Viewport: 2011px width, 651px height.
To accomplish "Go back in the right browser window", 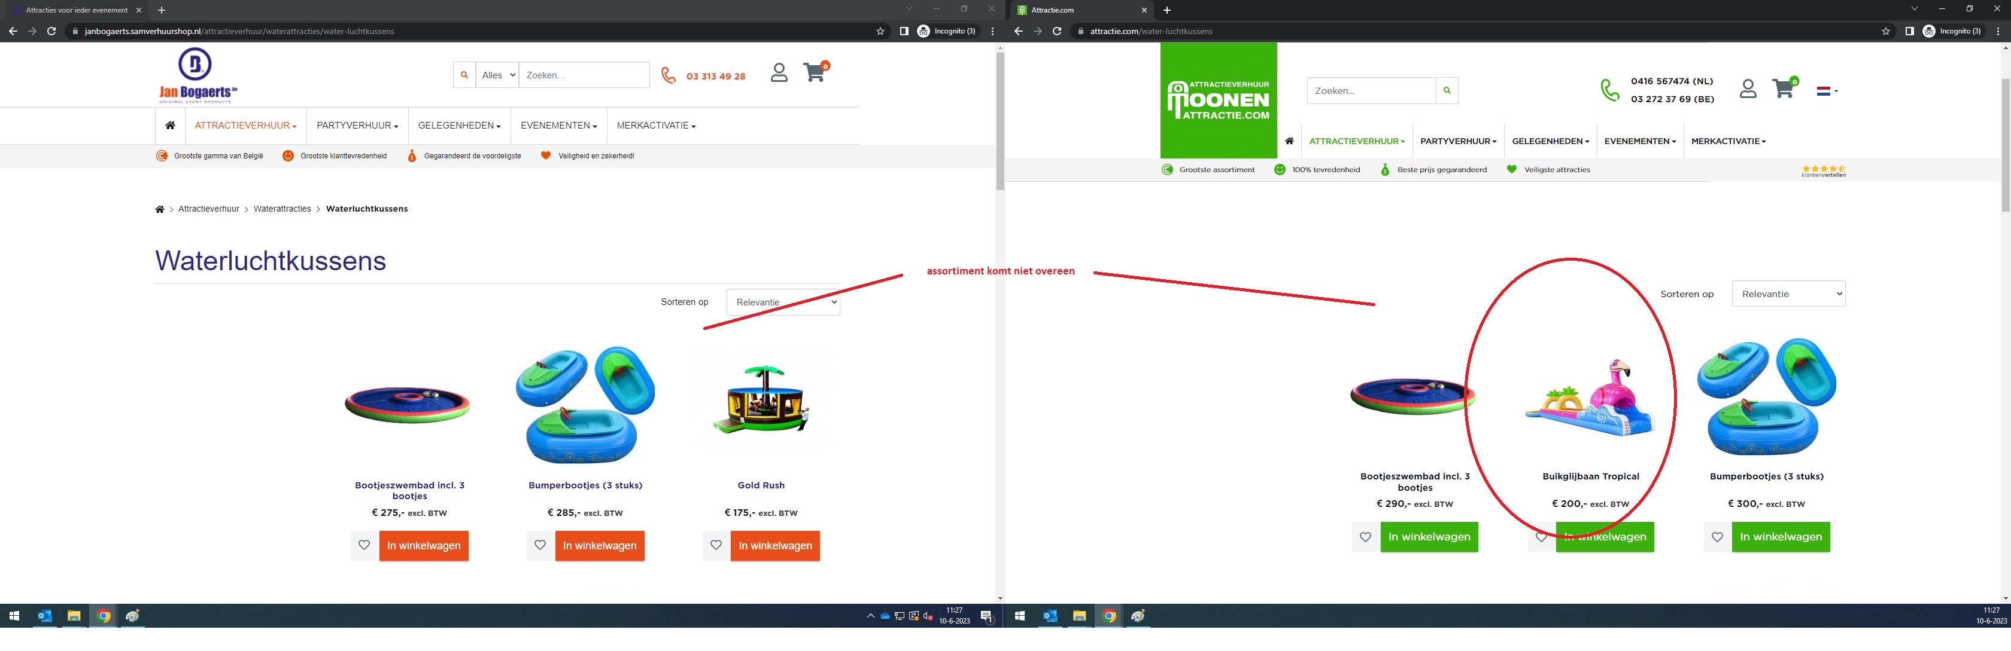I will 1018,31.
